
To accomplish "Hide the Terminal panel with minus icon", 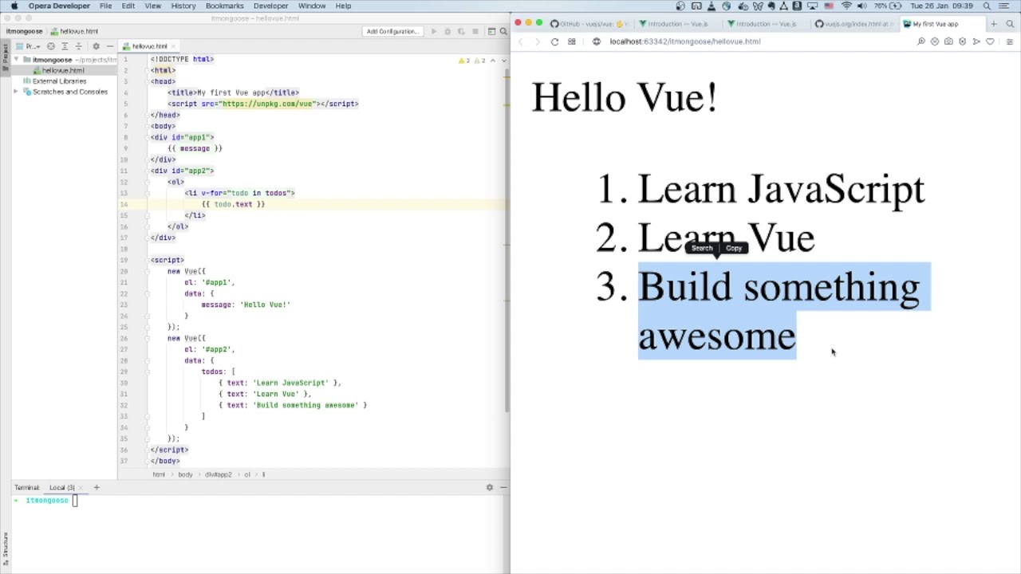I will click(503, 487).
